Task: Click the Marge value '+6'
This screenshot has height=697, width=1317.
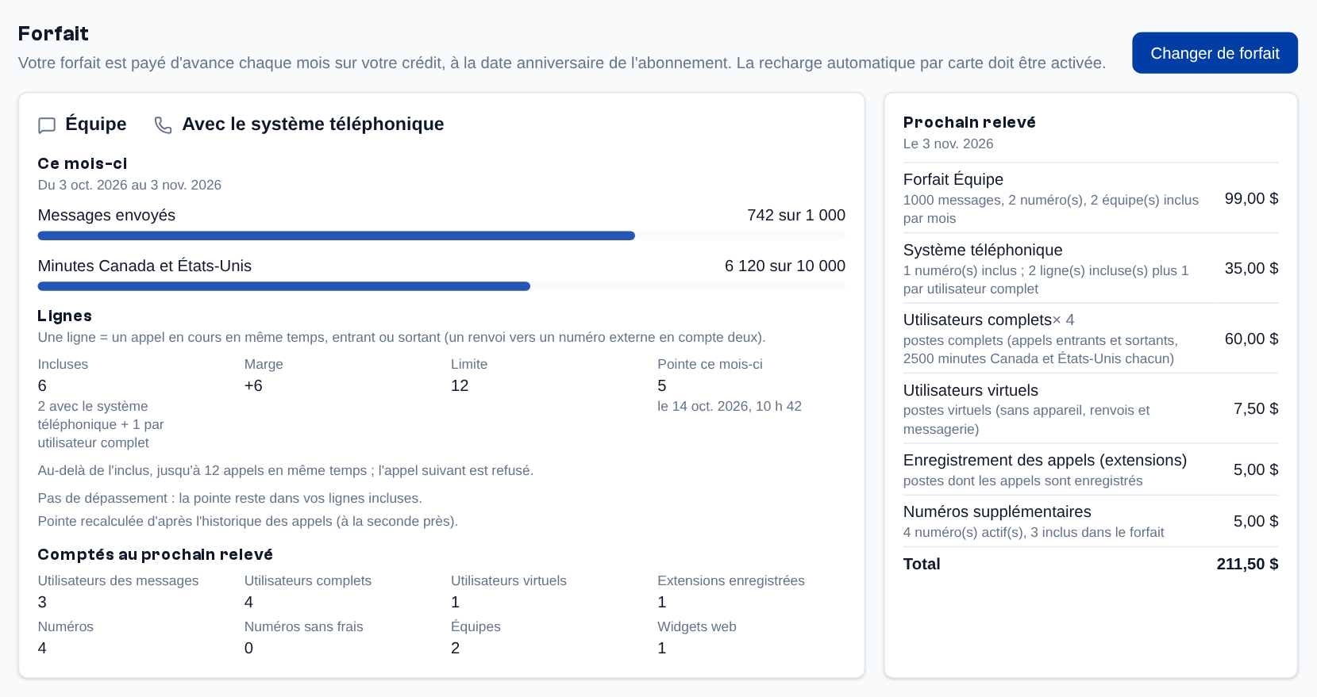Action: (253, 385)
